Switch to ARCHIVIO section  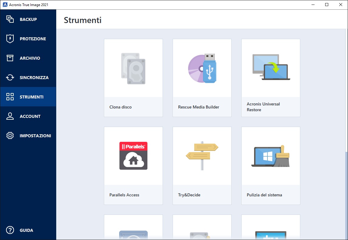tap(30, 58)
